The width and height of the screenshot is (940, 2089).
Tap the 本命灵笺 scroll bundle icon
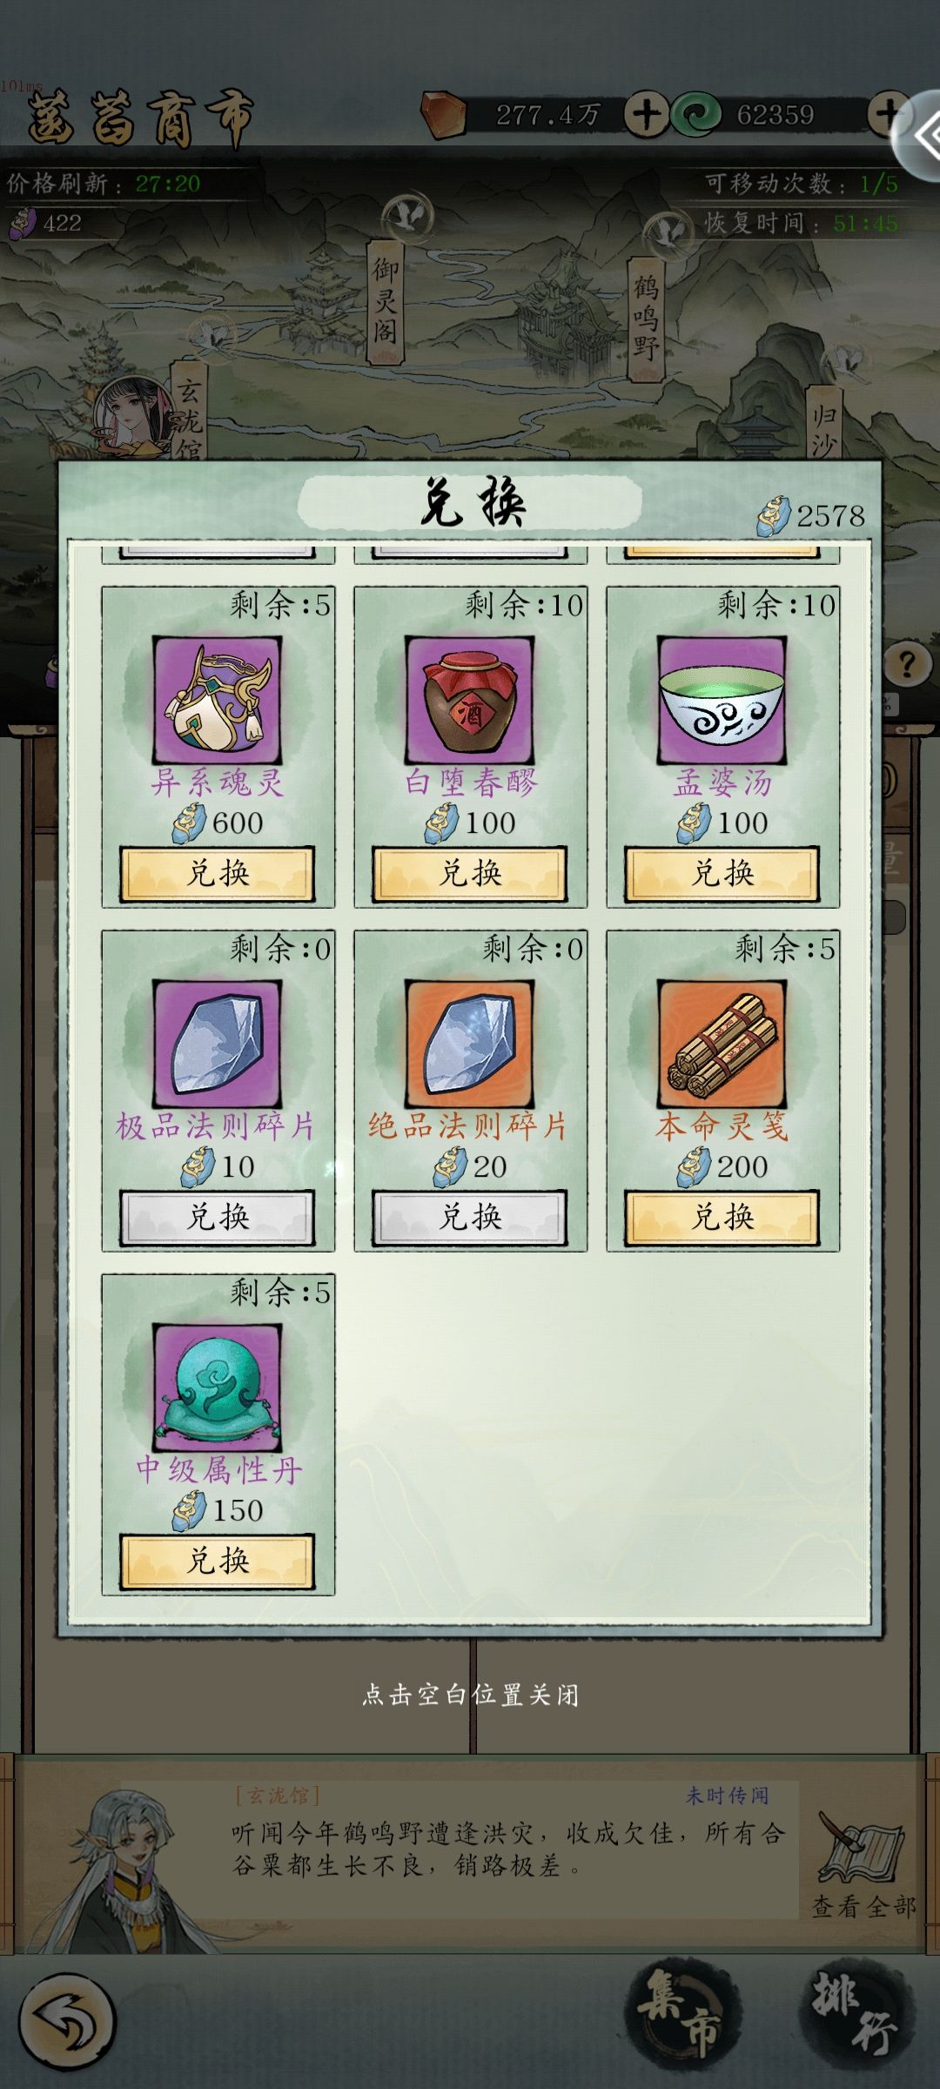click(722, 1044)
